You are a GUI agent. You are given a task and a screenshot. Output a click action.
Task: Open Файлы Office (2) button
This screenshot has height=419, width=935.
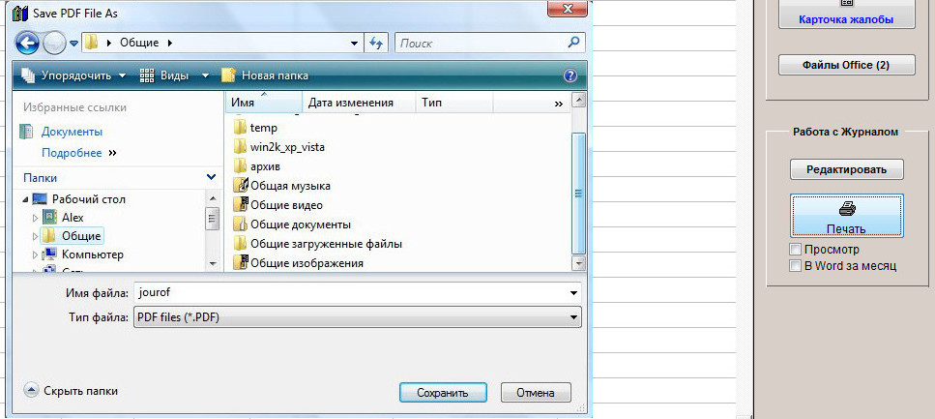pos(846,65)
